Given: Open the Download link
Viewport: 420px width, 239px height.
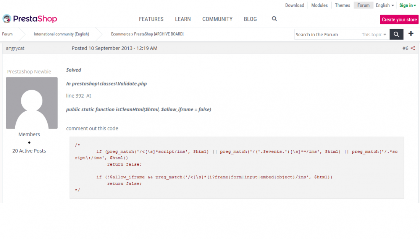Looking at the screenshot, I should (x=295, y=5).
